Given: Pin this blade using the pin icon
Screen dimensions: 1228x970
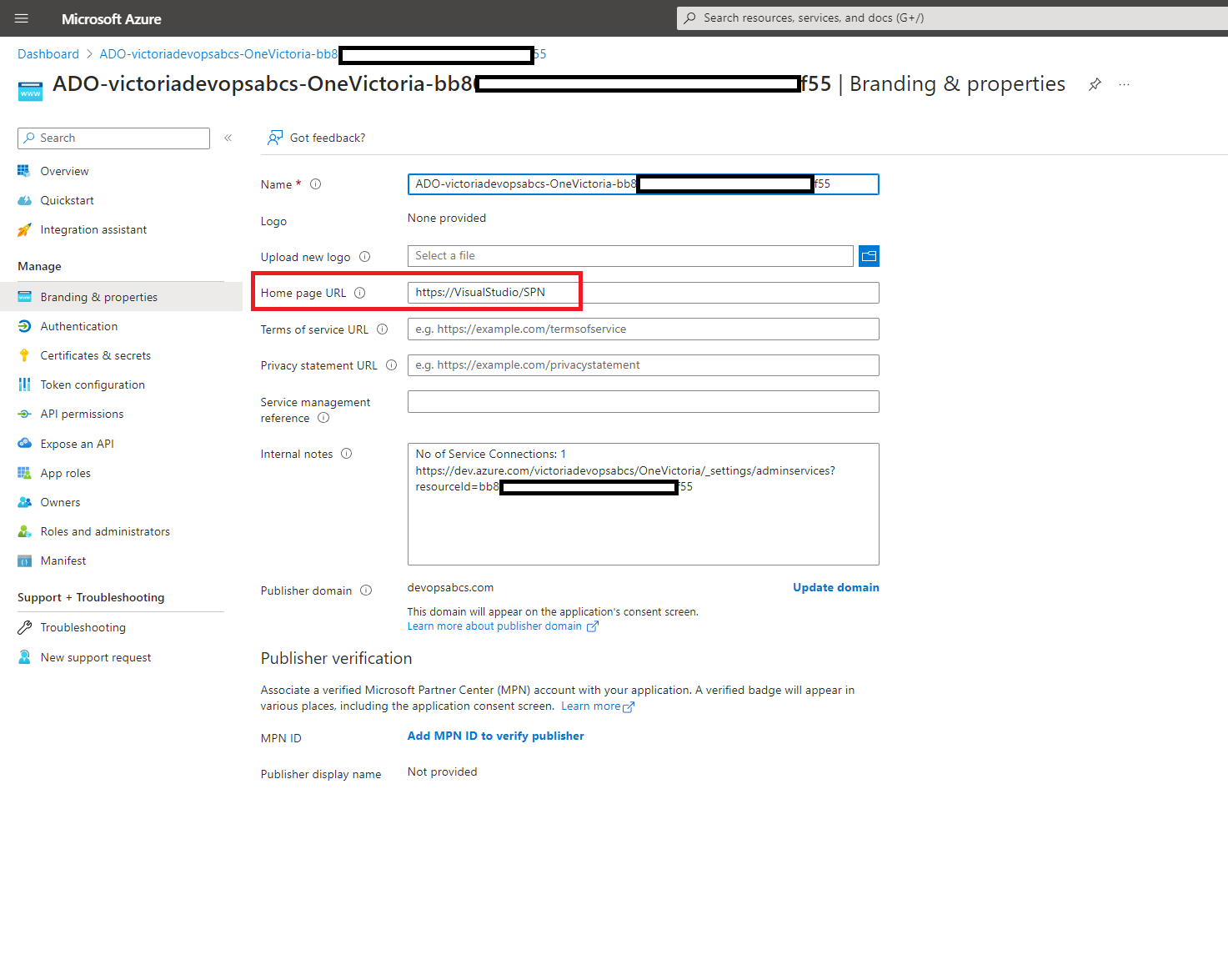Looking at the screenshot, I should [x=1095, y=84].
